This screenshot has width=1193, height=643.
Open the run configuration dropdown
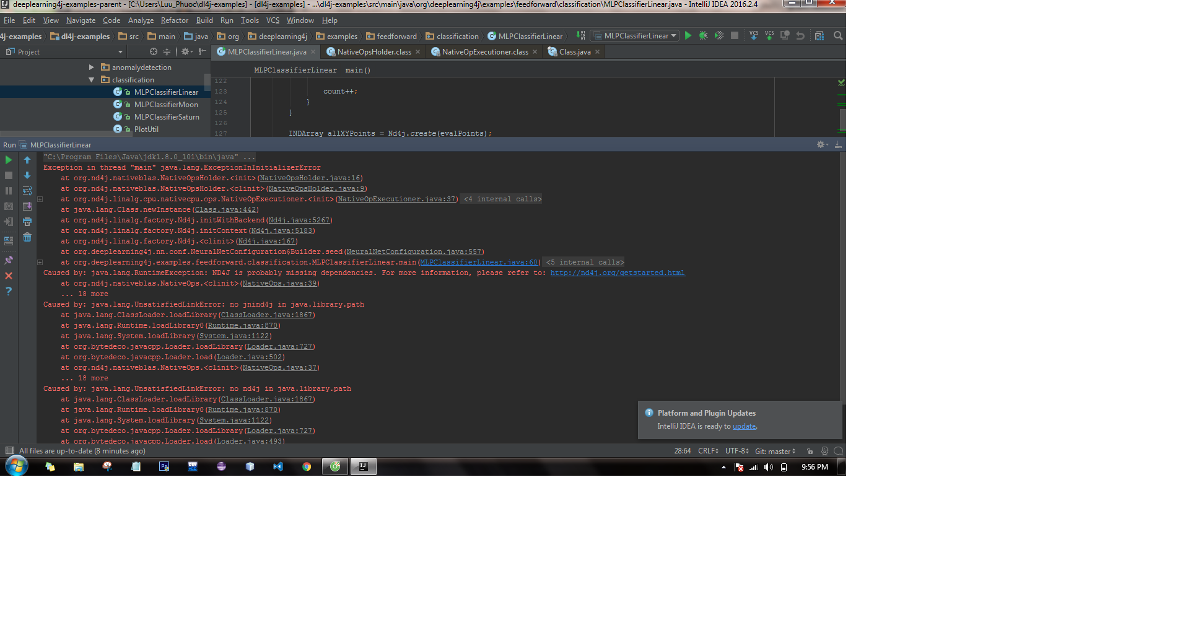pos(635,36)
